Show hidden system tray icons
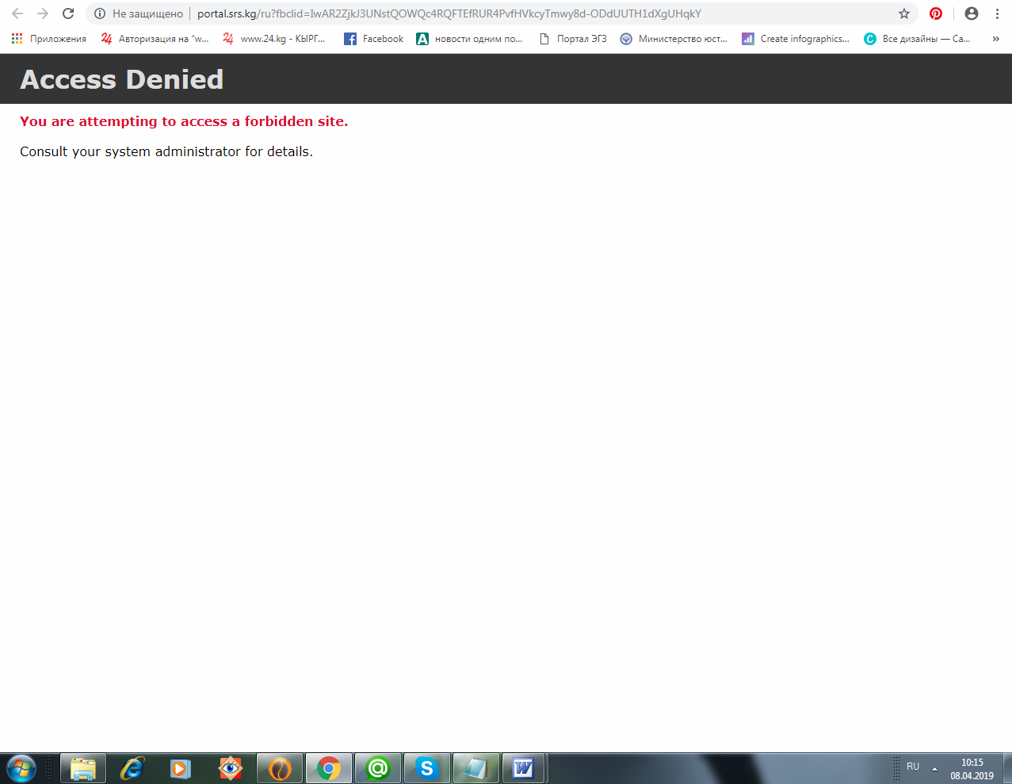 [x=934, y=768]
